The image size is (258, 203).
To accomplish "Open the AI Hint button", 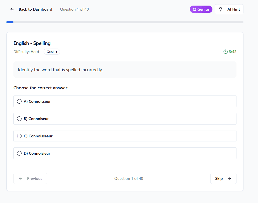I will tap(229, 9).
